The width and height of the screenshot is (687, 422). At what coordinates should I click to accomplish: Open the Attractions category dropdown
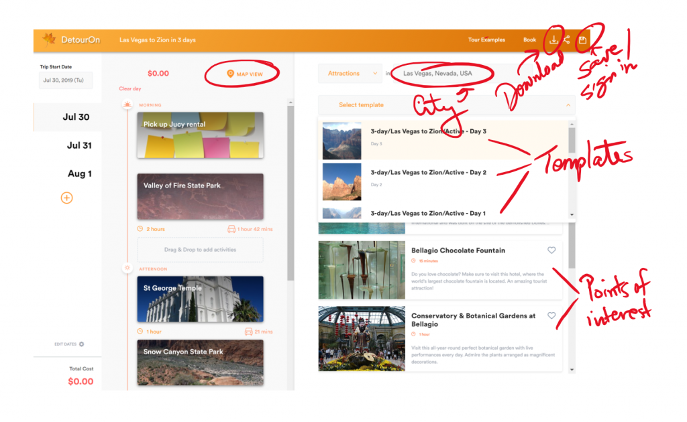(x=349, y=74)
